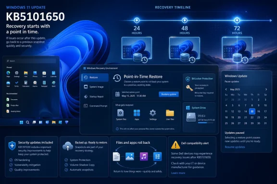Switch to the System Image tab
The height and width of the screenshot is (184, 277).
[95, 87]
